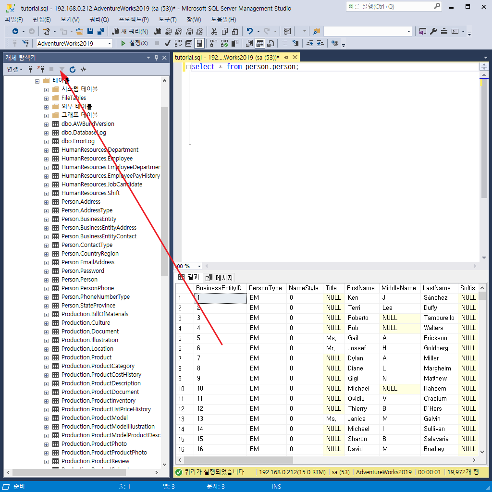The width and height of the screenshot is (492, 492).
Task: Open the Toolbox icon
Action: [444, 31]
